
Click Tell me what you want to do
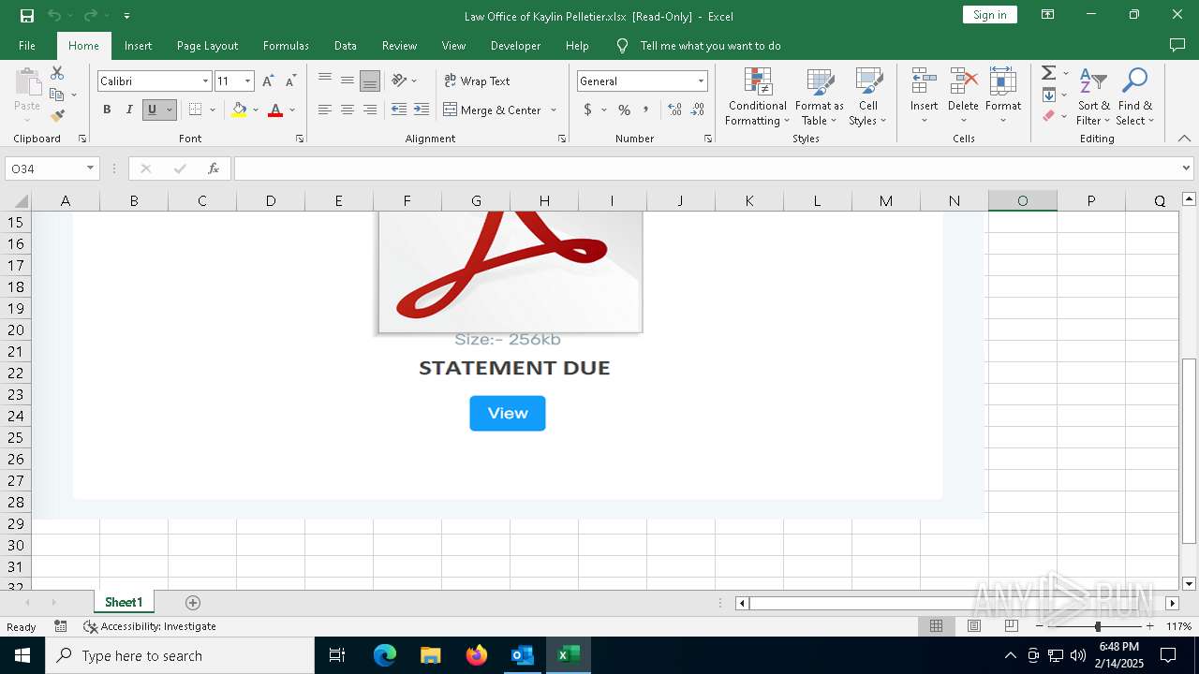tap(710, 46)
